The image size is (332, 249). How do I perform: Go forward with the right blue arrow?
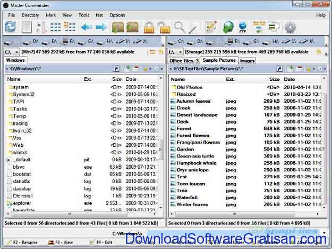click(x=101, y=27)
